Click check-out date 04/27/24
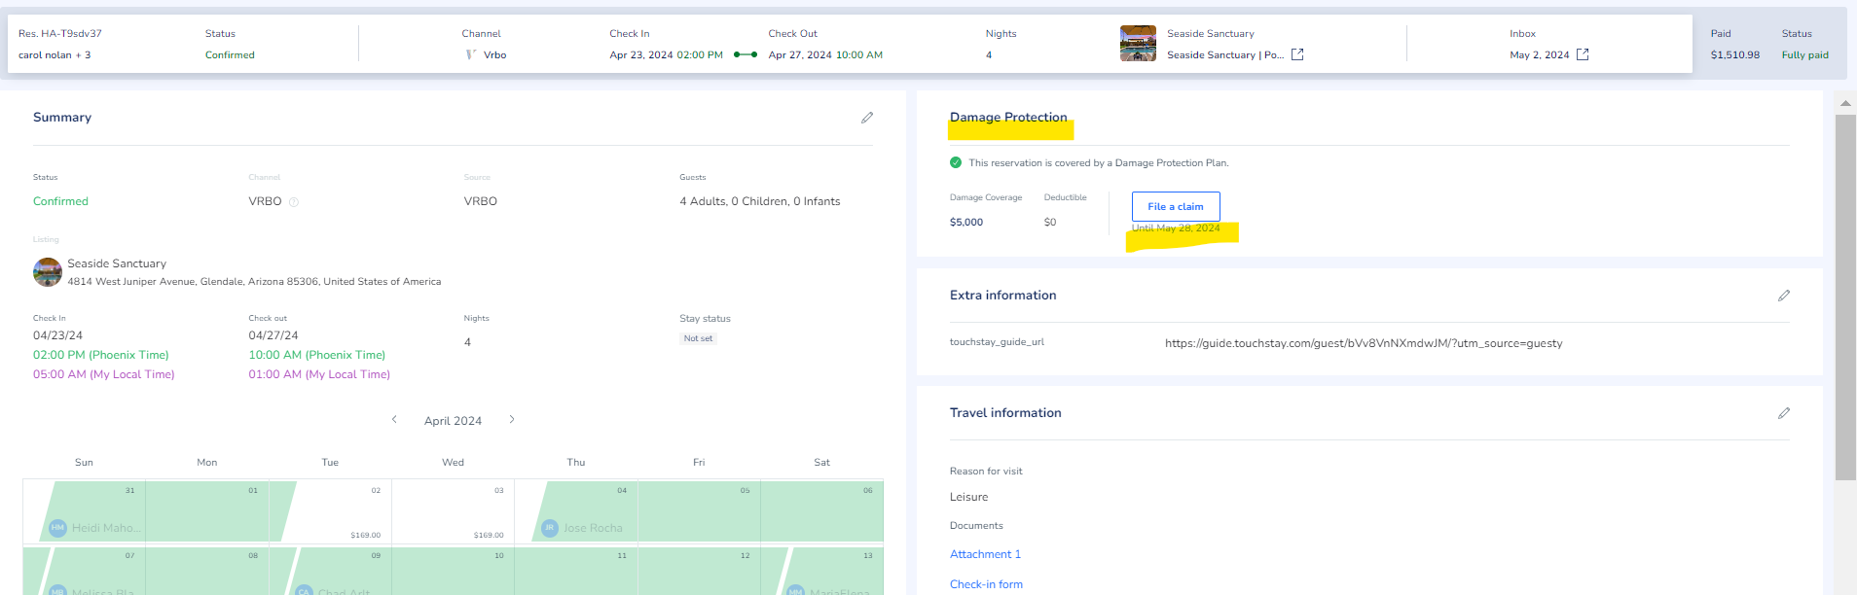1857x595 pixels. tap(273, 335)
